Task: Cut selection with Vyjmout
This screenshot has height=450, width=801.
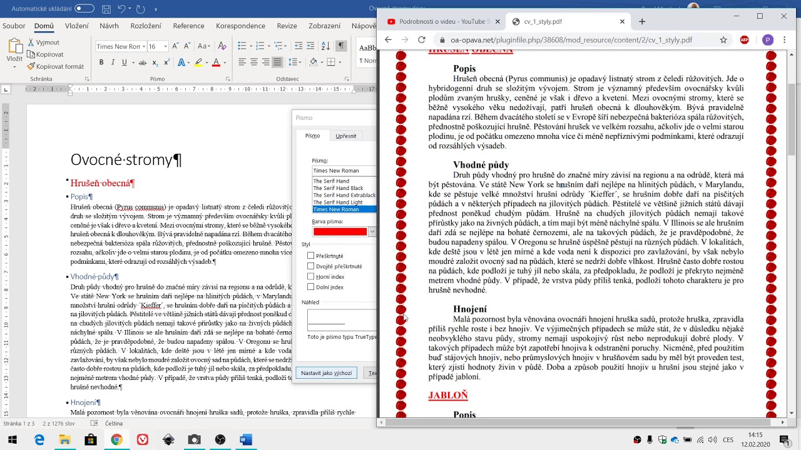Action: (x=44, y=42)
